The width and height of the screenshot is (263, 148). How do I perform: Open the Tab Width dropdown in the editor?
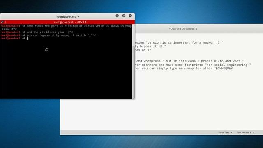coord(246,132)
